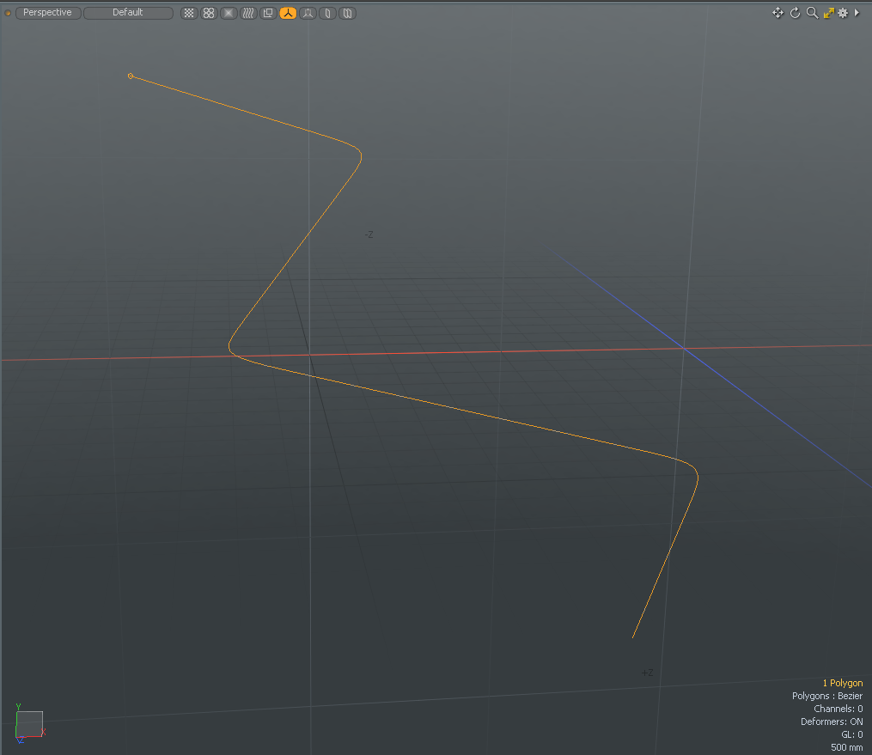Click the wavy lines icon in toolbar
This screenshot has height=755, width=872.
click(x=248, y=13)
